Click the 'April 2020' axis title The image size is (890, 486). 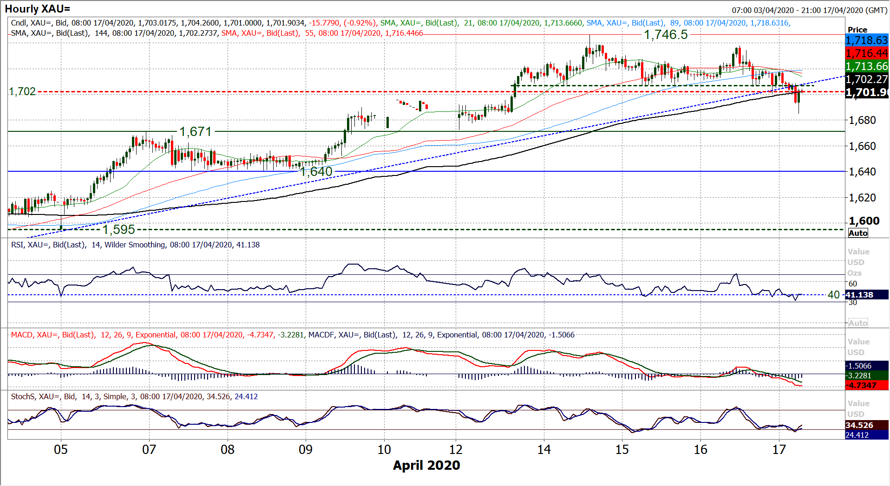pyautogui.click(x=426, y=465)
